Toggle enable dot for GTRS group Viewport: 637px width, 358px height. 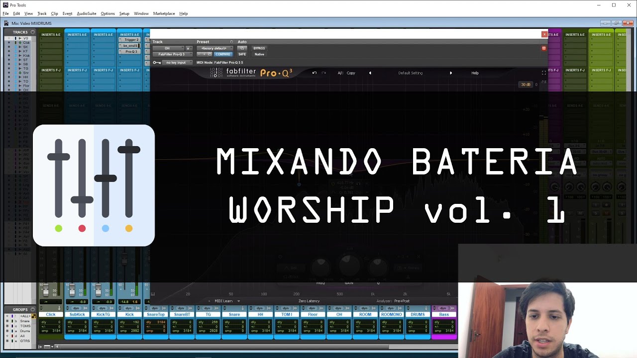(7, 341)
